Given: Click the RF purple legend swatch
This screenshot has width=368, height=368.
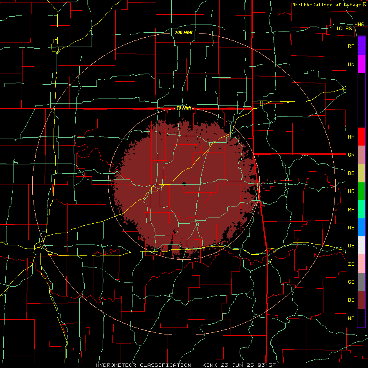Looking at the screenshot, I should [361, 46].
